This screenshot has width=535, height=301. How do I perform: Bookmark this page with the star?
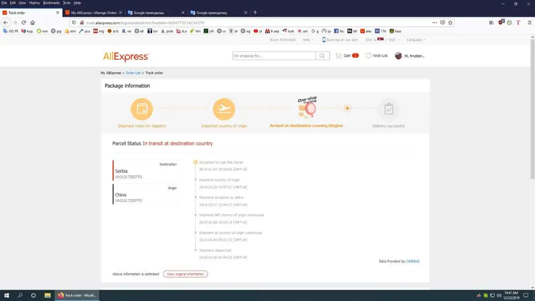[x=450, y=22]
